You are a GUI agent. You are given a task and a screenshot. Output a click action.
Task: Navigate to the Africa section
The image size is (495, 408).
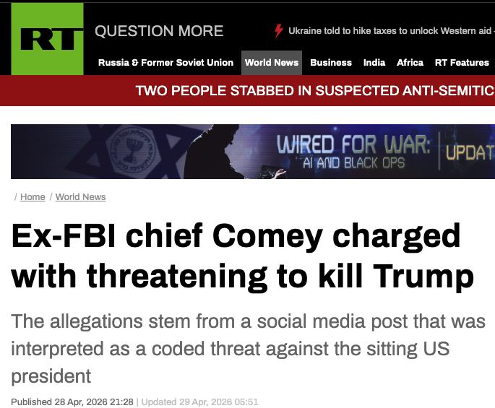(x=410, y=63)
